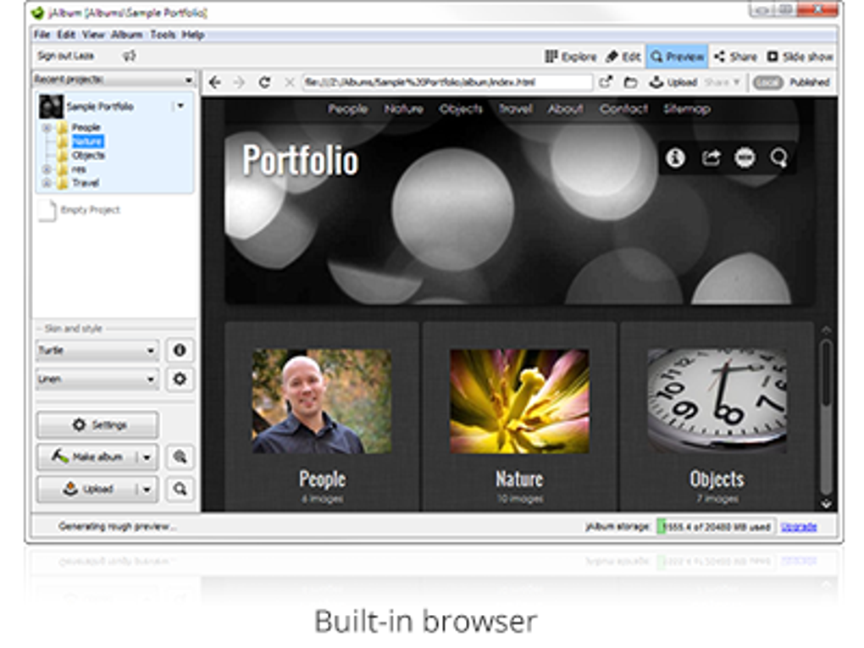Select the Nature folder in tree
Image resolution: width=864 pixels, height=648 pixels.
click(87, 141)
